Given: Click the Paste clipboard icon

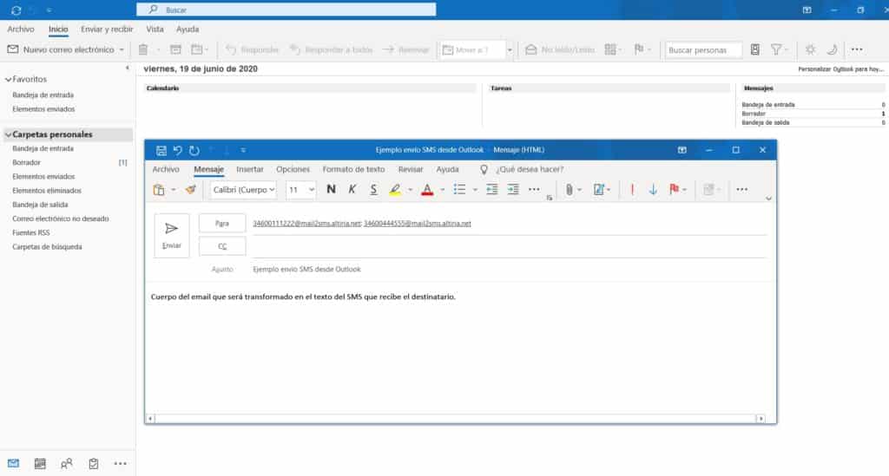Looking at the screenshot, I should coord(159,190).
